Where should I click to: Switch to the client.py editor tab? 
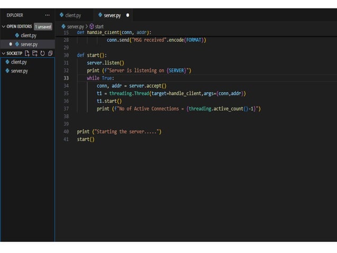click(x=74, y=15)
